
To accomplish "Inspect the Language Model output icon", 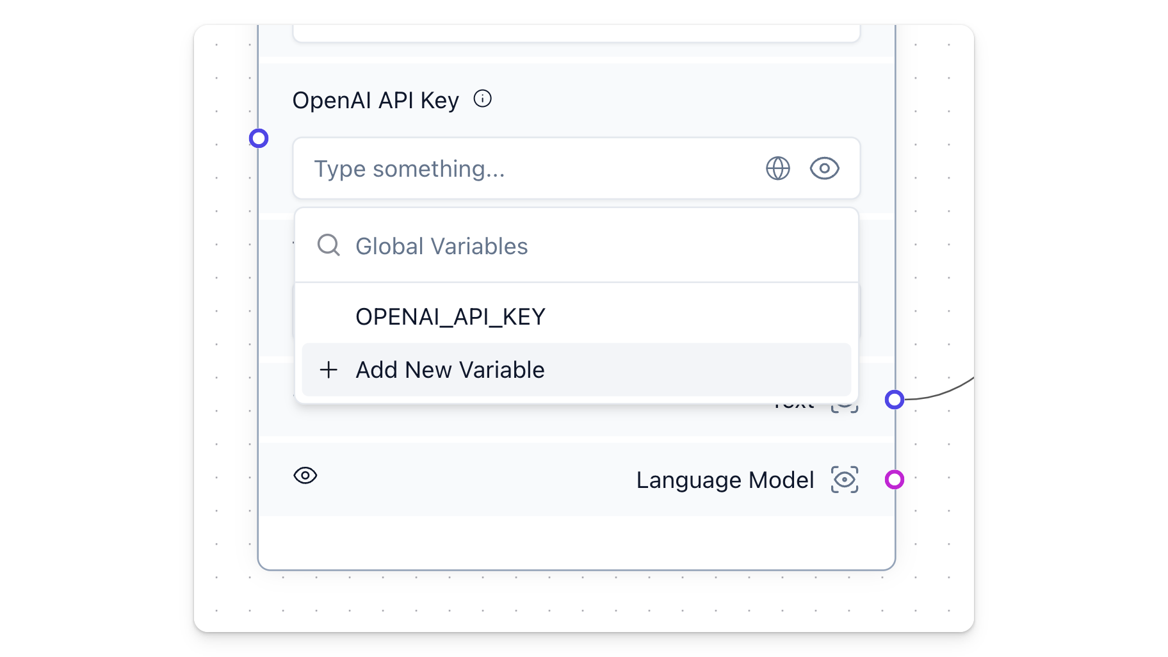I will tap(844, 480).
